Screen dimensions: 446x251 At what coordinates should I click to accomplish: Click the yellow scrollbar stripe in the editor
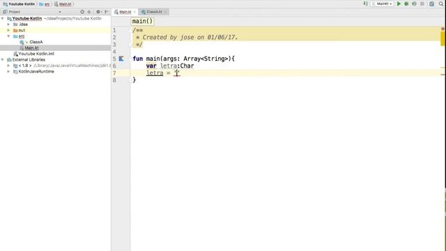click(443, 38)
